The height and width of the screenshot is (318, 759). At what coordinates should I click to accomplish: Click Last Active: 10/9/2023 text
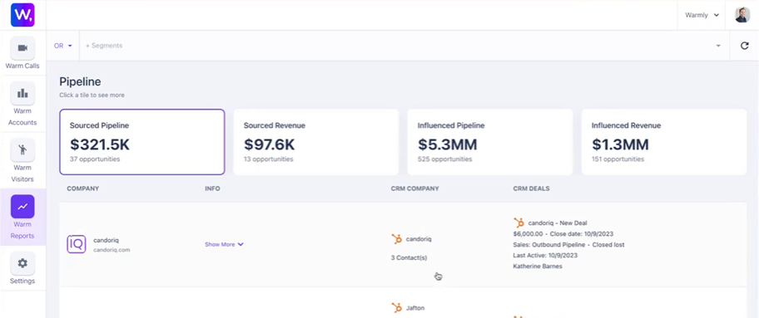[x=545, y=255]
